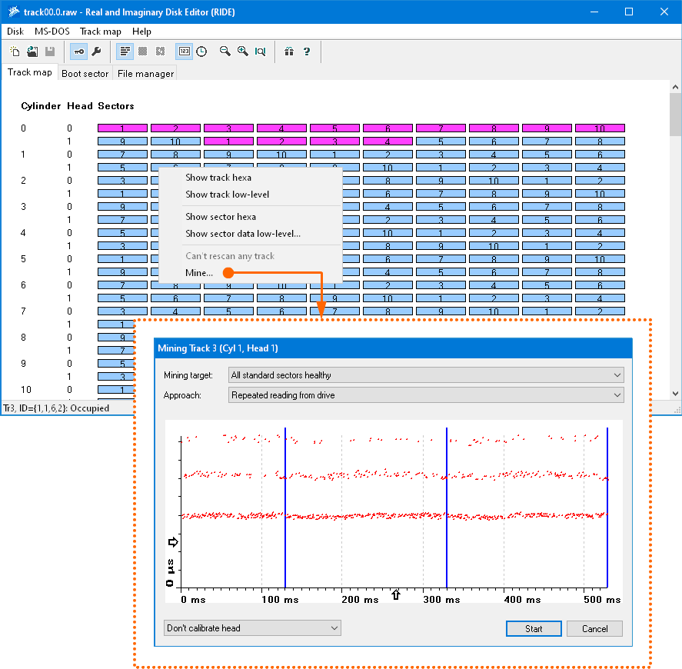The width and height of the screenshot is (682, 669).
Task: Toggle the key icon toolbar button
Action: click(78, 52)
